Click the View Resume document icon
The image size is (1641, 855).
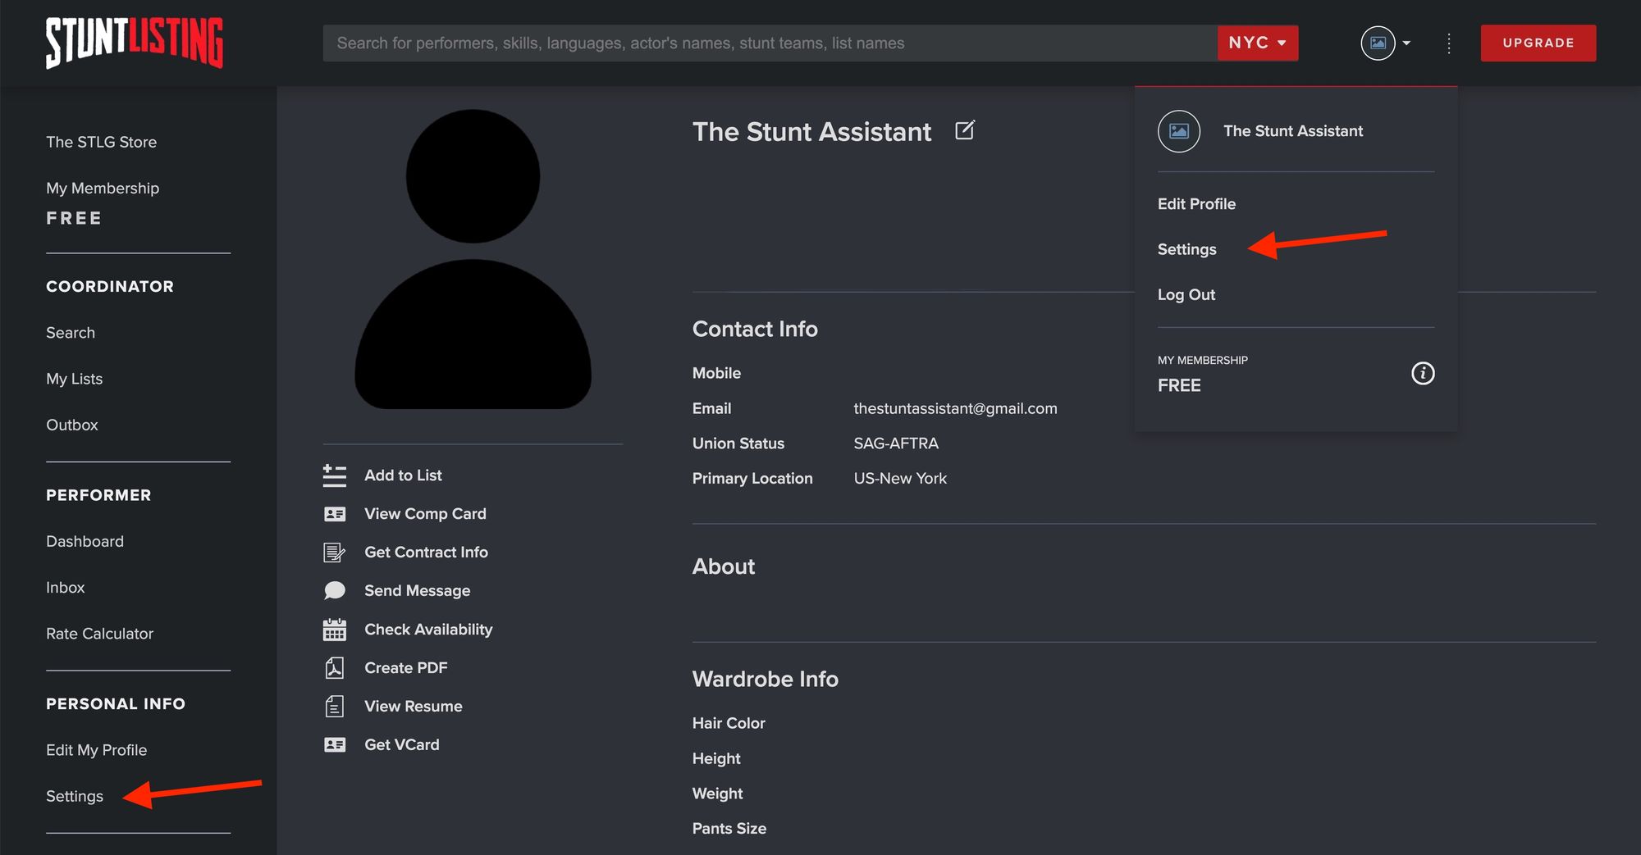[x=335, y=707]
